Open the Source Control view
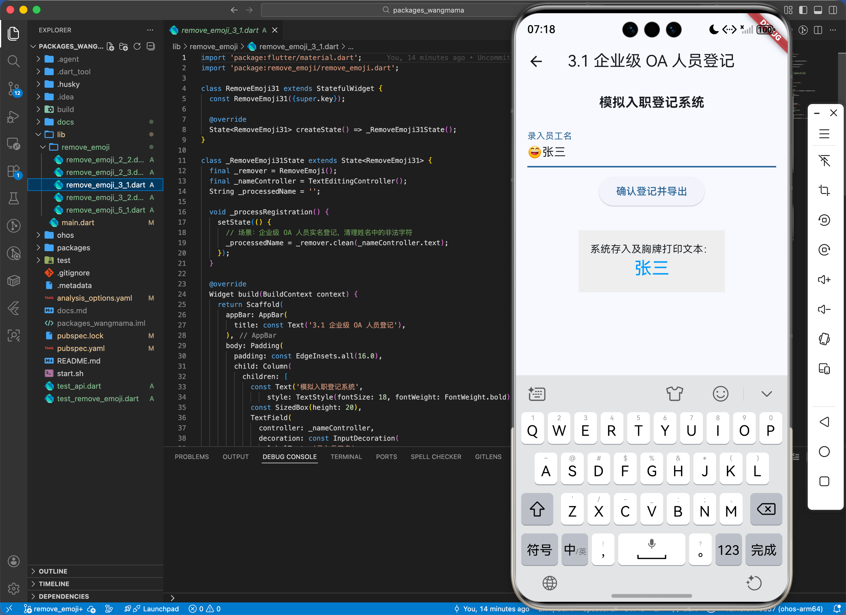This screenshot has height=615, width=846. (13, 89)
